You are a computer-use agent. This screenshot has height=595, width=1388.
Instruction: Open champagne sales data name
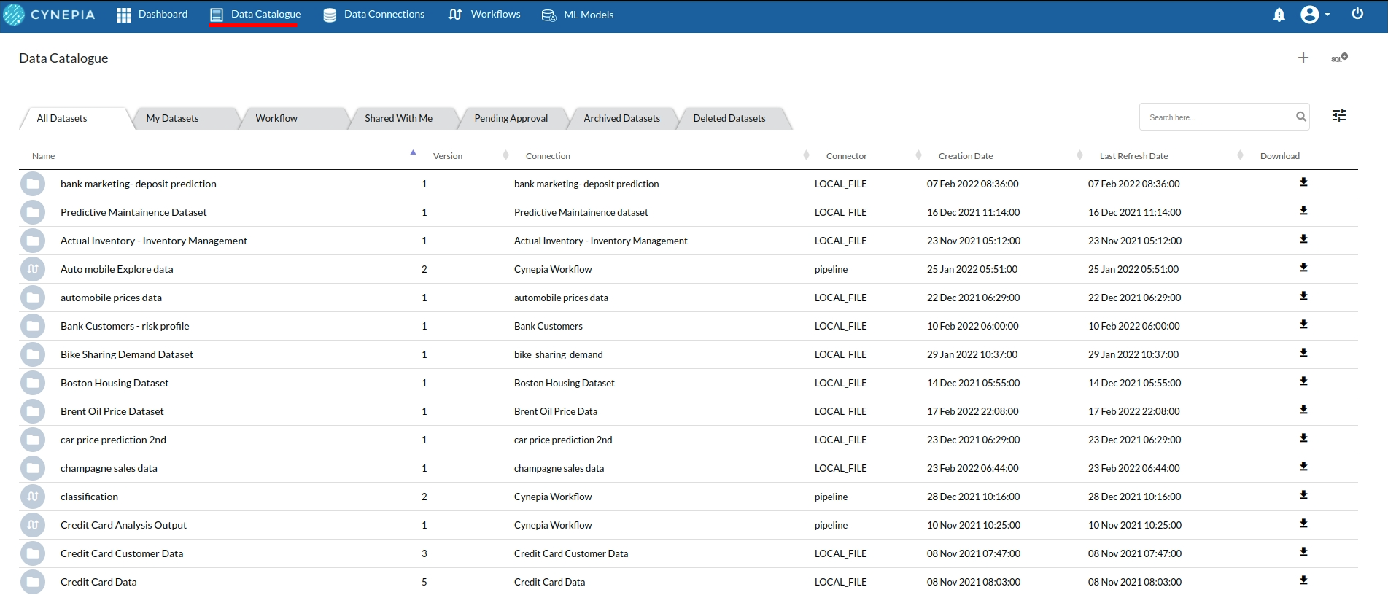point(109,468)
